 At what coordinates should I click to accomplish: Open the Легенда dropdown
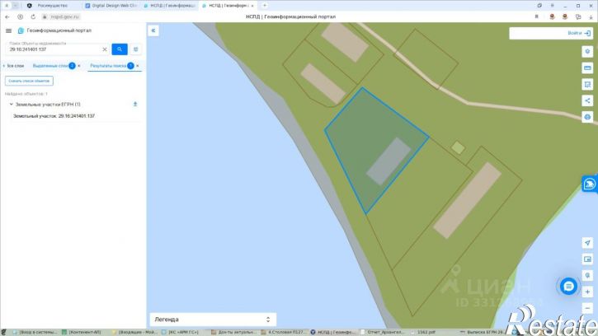[x=213, y=320]
